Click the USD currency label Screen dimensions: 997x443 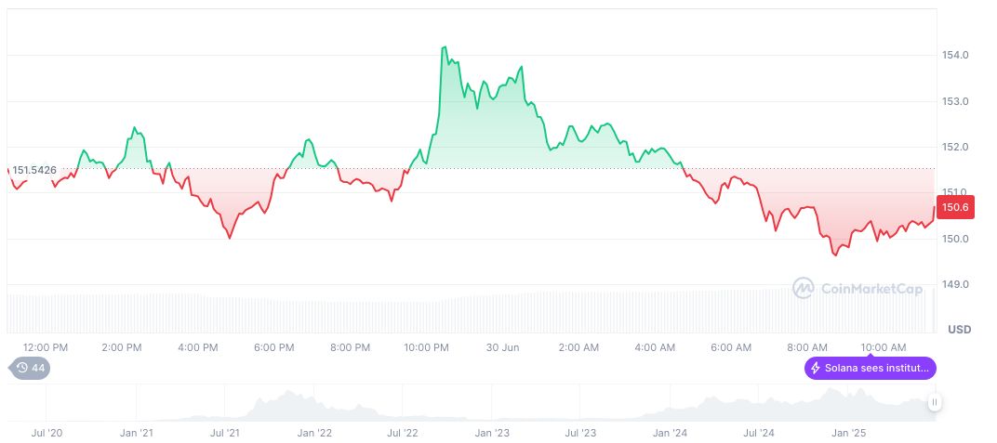tap(959, 330)
